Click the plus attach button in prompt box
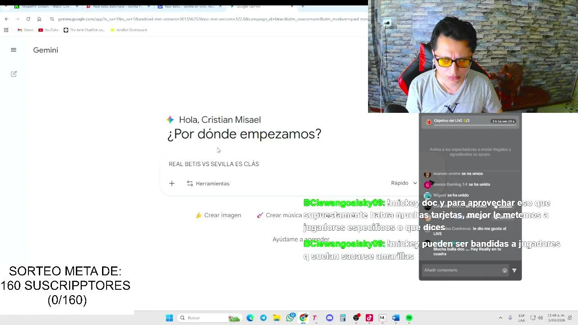 (x=172, y=183)
